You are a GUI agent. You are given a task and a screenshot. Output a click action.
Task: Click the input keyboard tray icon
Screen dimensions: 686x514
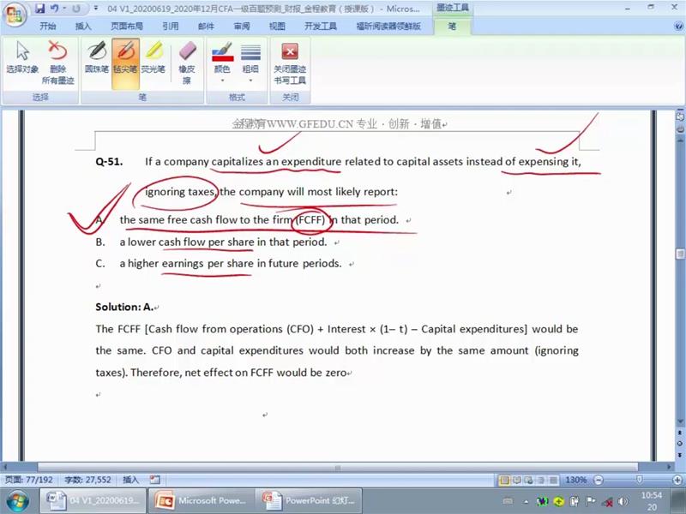[x=508, y=501]
